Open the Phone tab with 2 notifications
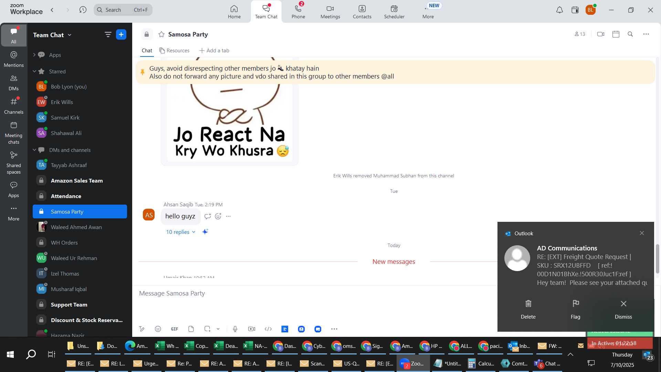Image resolution: width=661 pixels, height=372 pixels. click(298, 12)
